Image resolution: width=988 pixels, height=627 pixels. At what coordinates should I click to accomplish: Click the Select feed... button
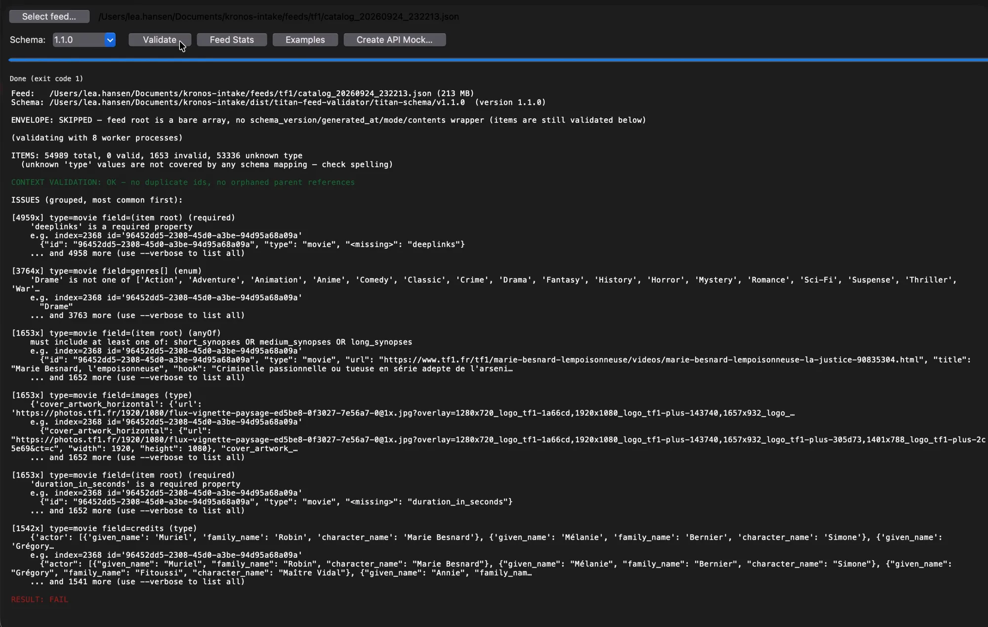pyautogui.click(x=49, y=16)
